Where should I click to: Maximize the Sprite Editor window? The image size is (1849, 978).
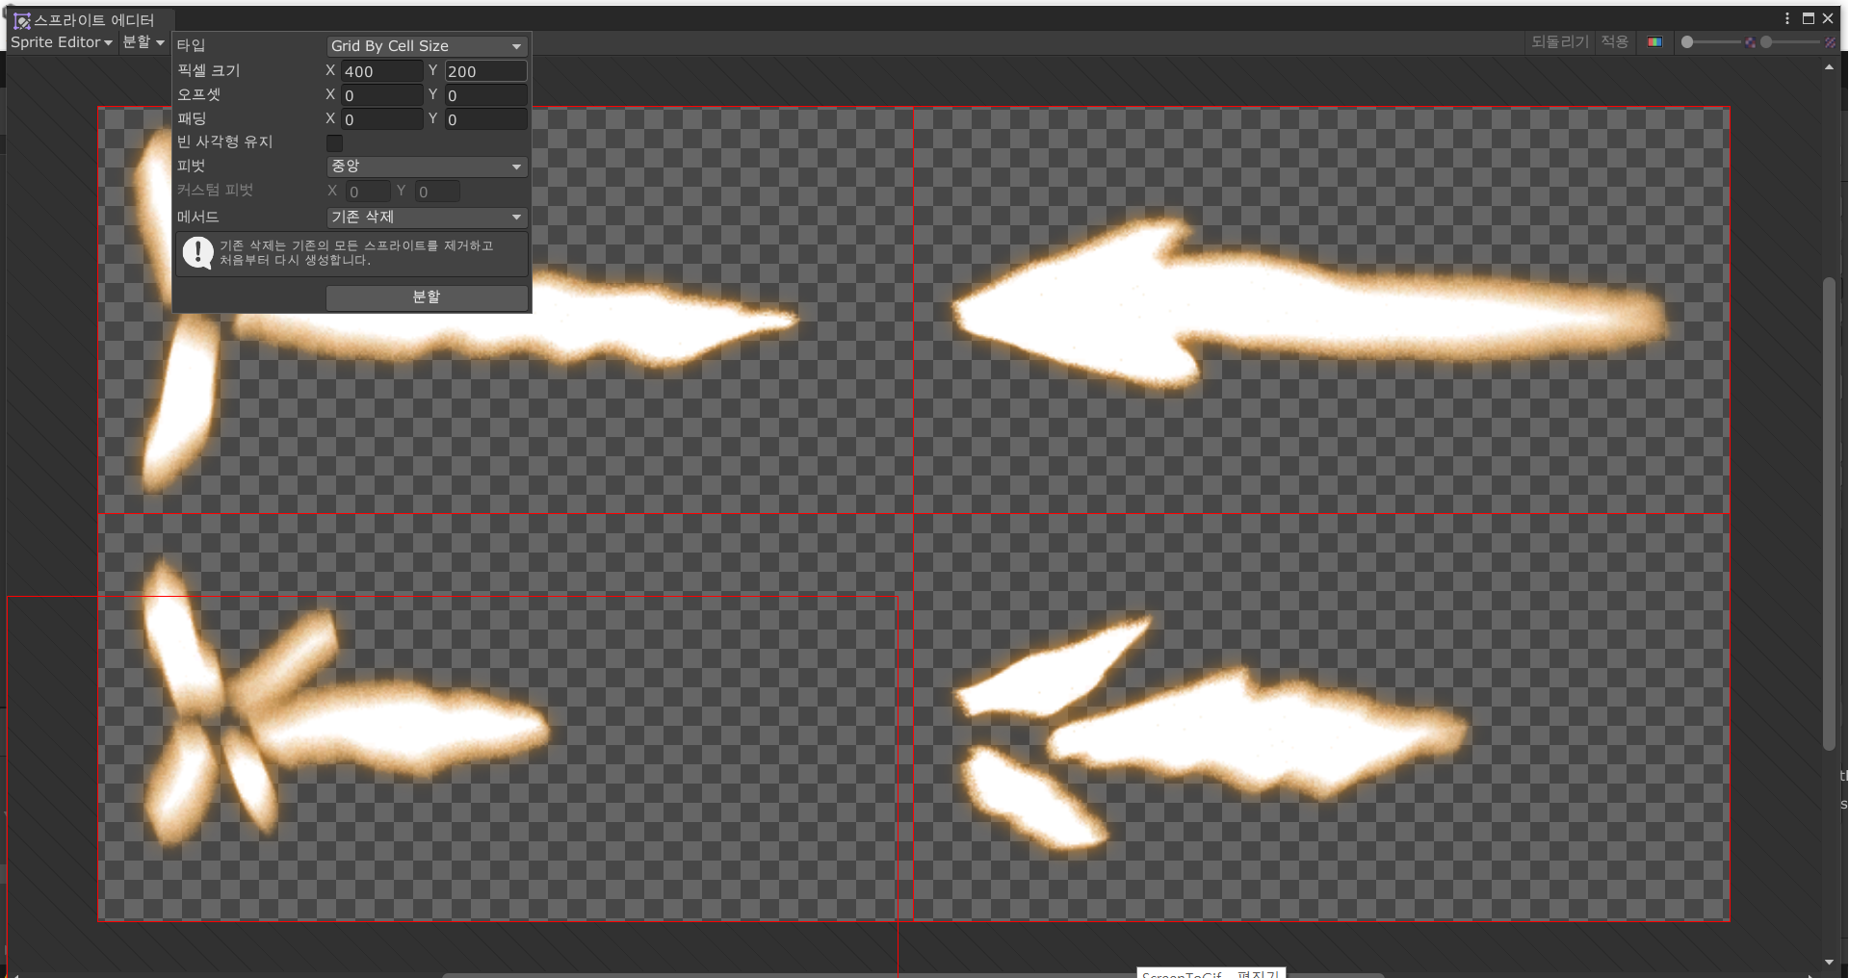pos(1809,18)
